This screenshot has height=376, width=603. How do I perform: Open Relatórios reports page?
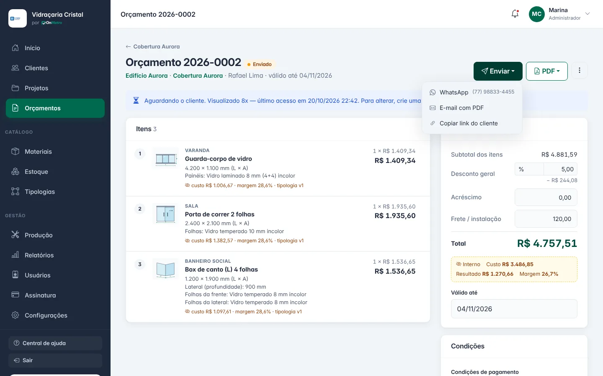pyautogui.click(x=55, y=255)
